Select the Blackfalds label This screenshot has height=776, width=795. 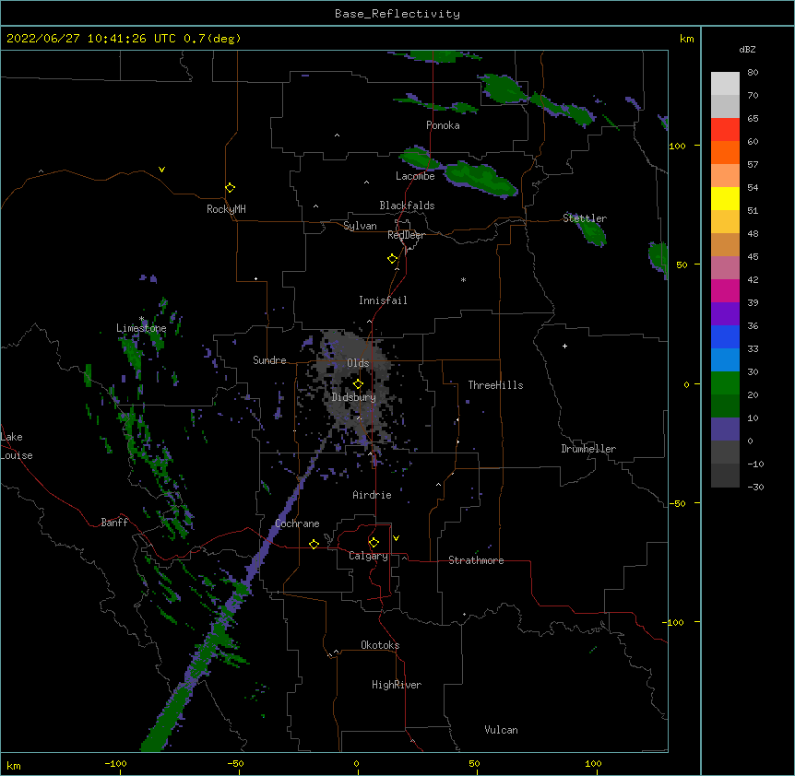tap(407, 206)
